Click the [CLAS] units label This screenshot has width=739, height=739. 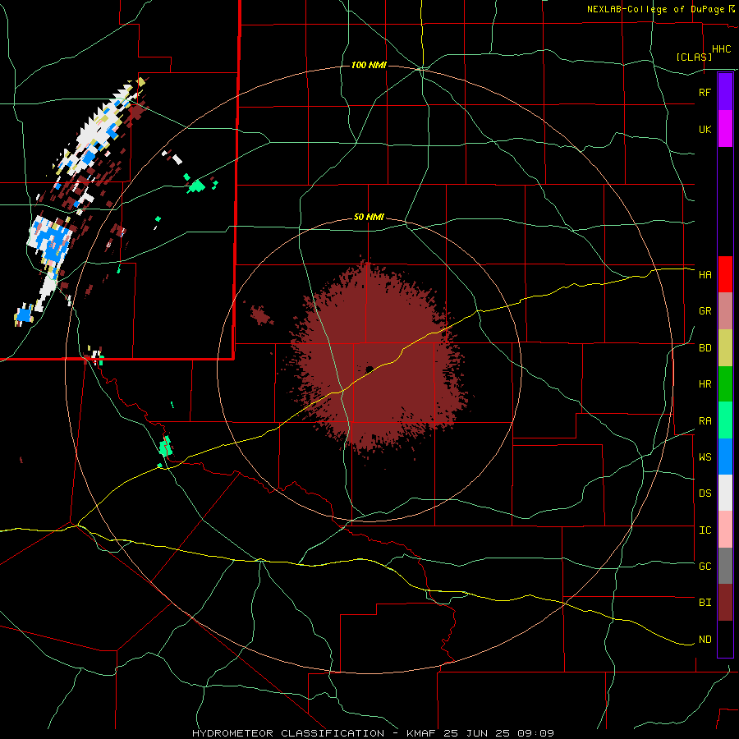(694, 57)
